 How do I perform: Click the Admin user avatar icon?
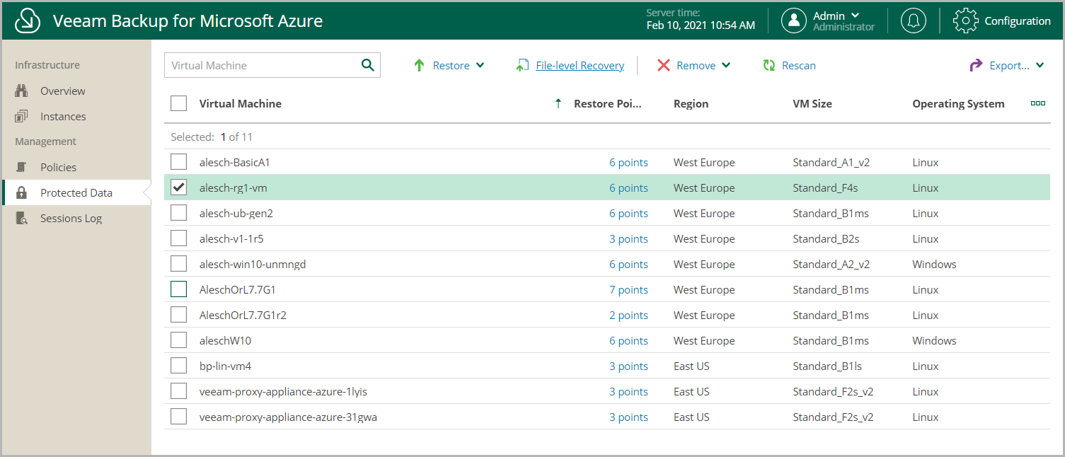click(x=794, y=21)
